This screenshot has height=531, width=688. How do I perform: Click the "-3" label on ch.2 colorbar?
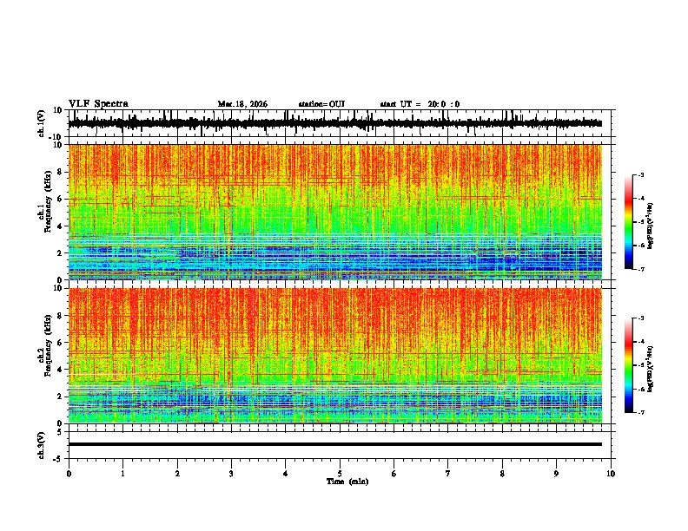click(x=640, y=318)
